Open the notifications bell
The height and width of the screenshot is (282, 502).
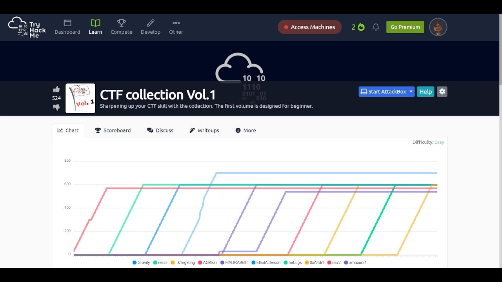point(376,27)
